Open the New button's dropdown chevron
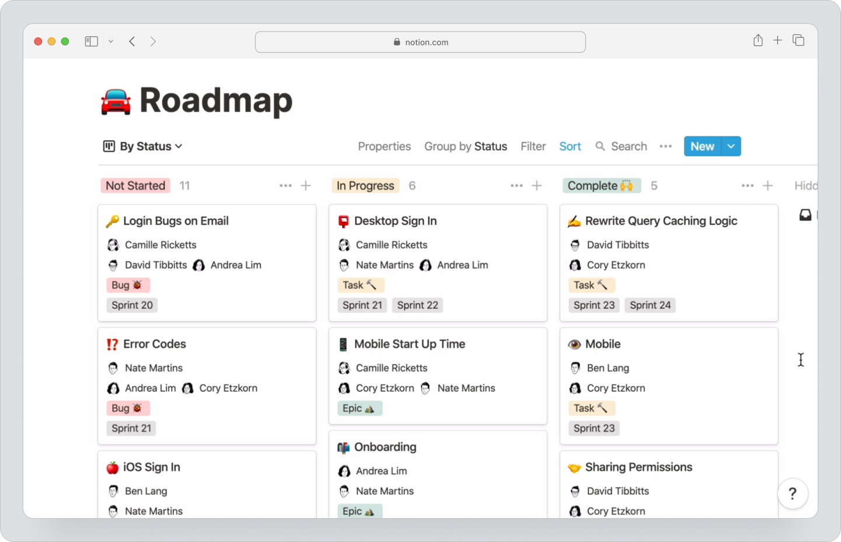The image size is (841, 542). [731, 146]
